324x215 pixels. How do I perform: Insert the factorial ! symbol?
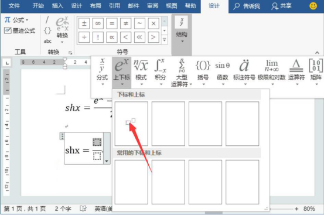98,37
